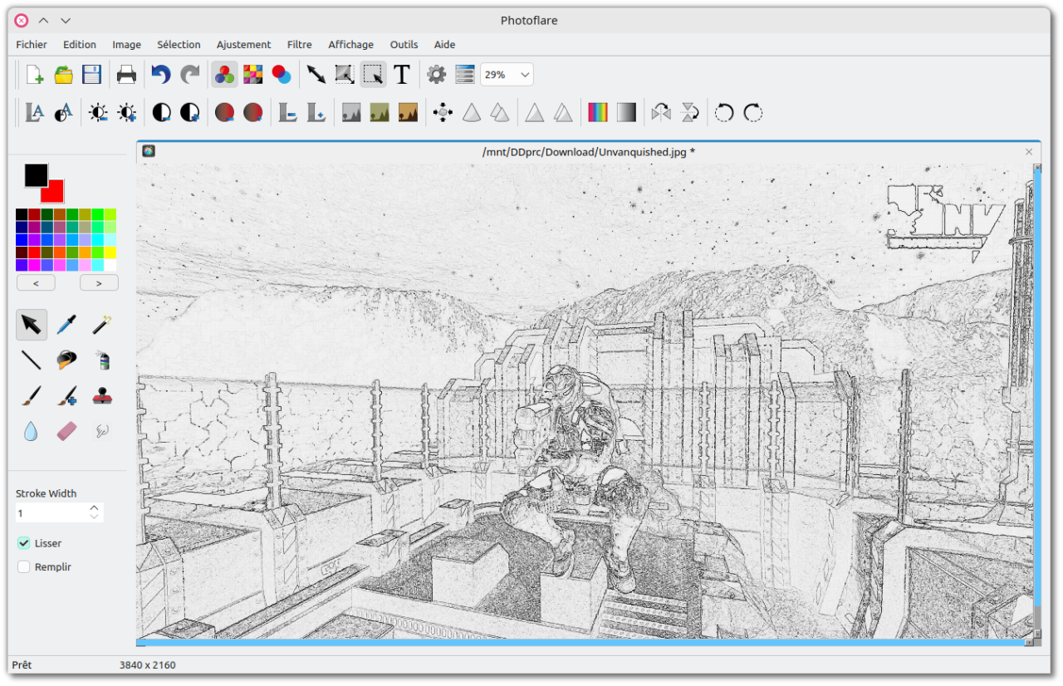This screenshot has width=1063, height=686.
Task: Open image resize with the diagonal arrow icon
Action: (316, 75)
